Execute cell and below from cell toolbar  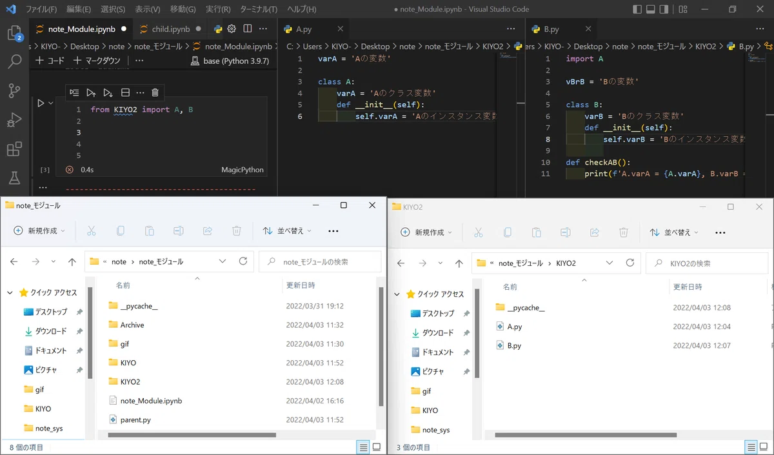[108, 93]
